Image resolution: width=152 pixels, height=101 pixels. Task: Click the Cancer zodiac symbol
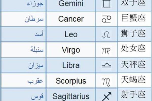pyautogui.click(x=106, y=19)
